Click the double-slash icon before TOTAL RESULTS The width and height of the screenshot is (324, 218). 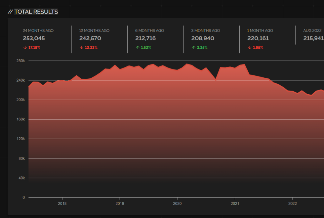pyautogui.click(x=11, y=12)
